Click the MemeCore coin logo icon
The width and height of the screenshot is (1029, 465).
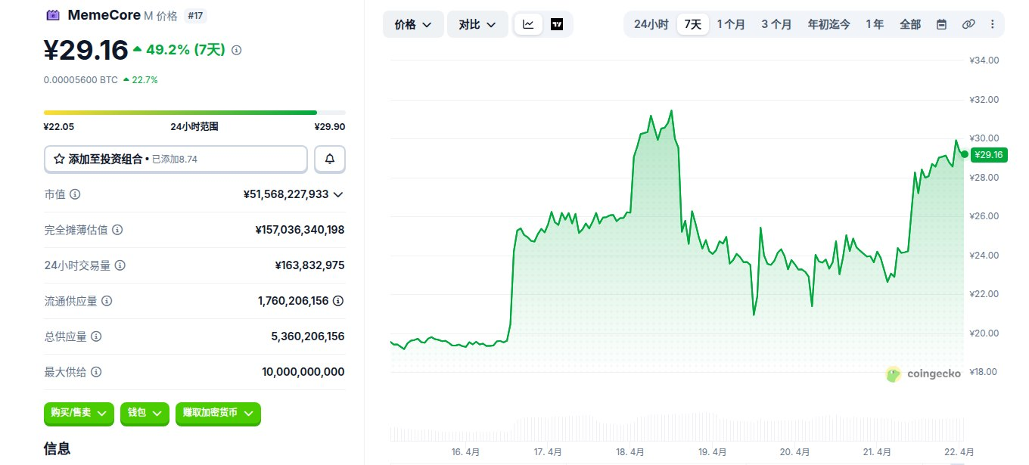click(52, 14)
